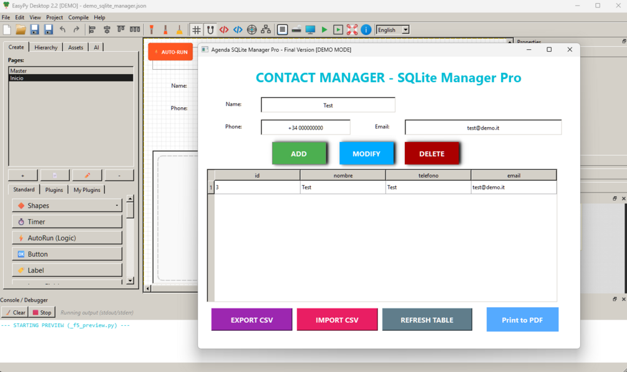The width and height of the screenshot is (627, 372).
Task: Click the yellow broom clean icon
Action: (179, 29)
